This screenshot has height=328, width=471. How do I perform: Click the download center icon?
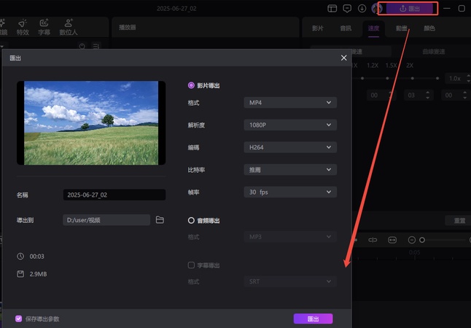pos(362,9)
